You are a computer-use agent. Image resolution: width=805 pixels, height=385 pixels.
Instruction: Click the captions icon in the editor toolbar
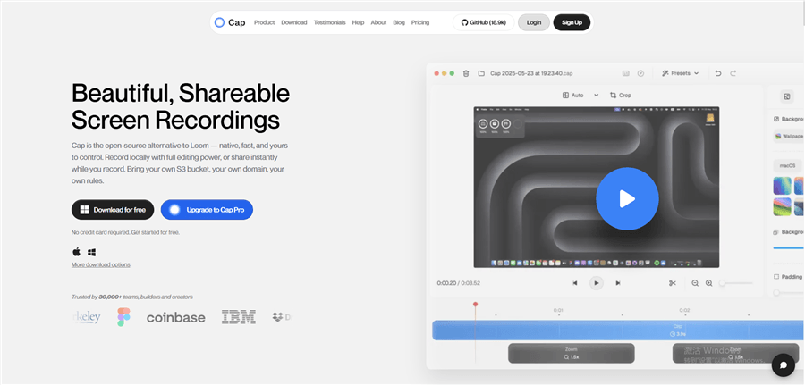(x=626, y=73)
